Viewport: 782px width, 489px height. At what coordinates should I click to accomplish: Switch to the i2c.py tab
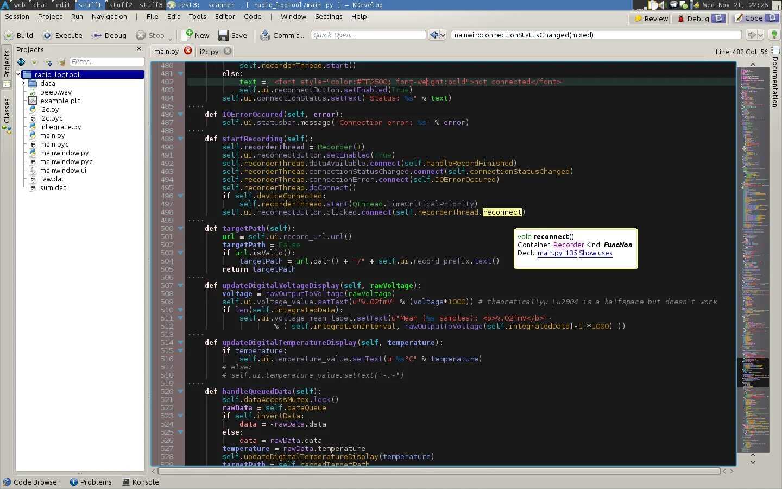click(x=209, y=52)
